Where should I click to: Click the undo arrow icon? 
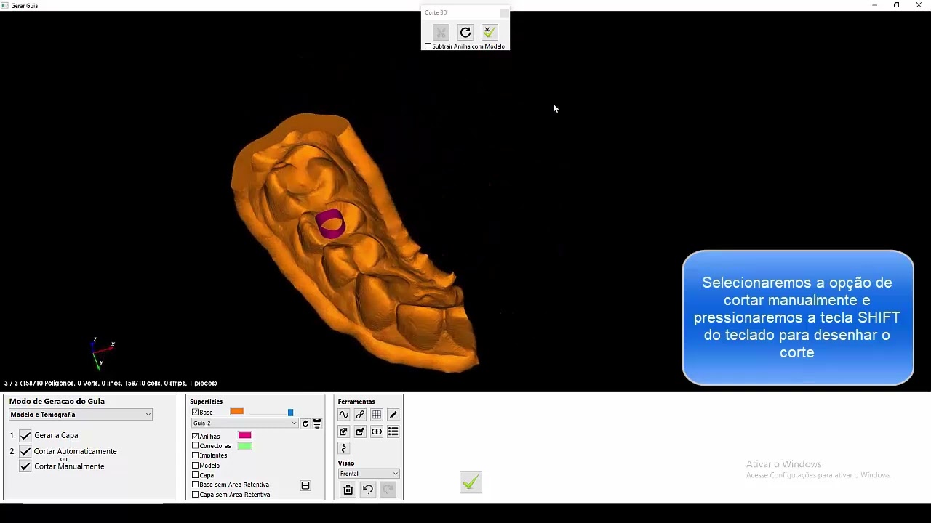(x=368, y=490)
